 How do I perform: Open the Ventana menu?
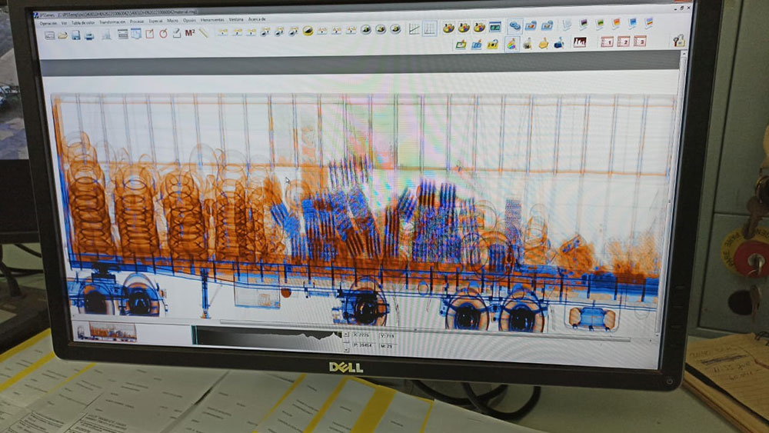236,19
